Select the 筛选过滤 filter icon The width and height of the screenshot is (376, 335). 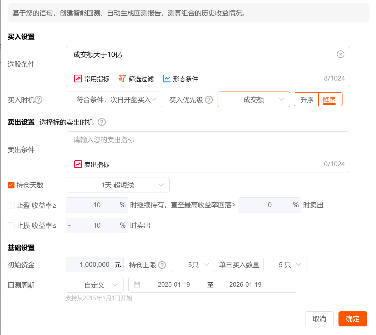point(122,78)
